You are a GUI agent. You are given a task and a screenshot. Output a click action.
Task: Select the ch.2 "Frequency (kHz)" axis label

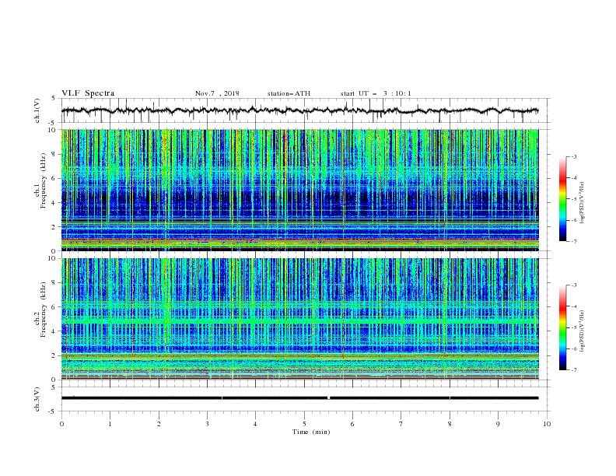[44, 310]
